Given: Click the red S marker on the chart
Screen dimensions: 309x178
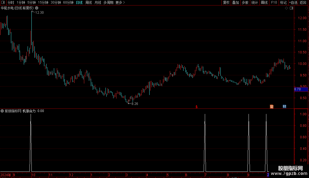Looking at the screenshot, I should coord(197,107).
